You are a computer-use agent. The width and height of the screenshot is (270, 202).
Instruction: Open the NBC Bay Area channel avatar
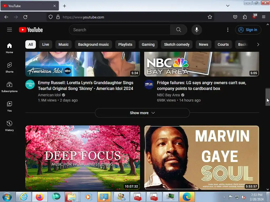(149, 84)
